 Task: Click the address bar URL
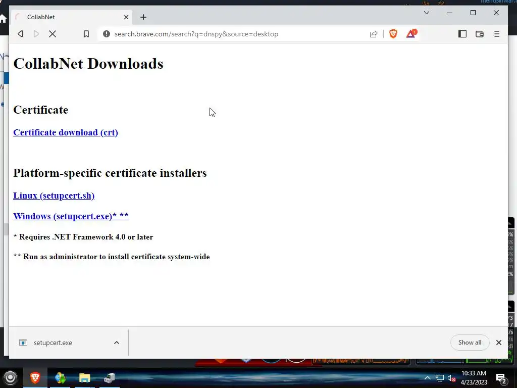pyautogui.click(x=196, y=34)
